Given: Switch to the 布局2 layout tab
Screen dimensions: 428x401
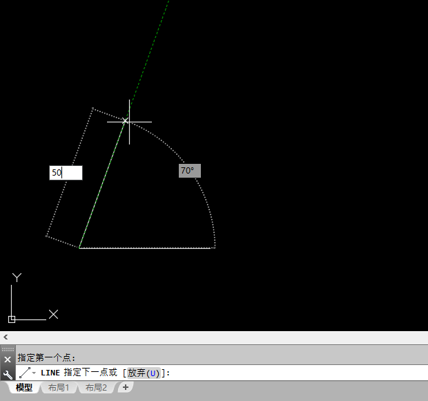Looking at the screenshot, I should (x=96, y=387).
